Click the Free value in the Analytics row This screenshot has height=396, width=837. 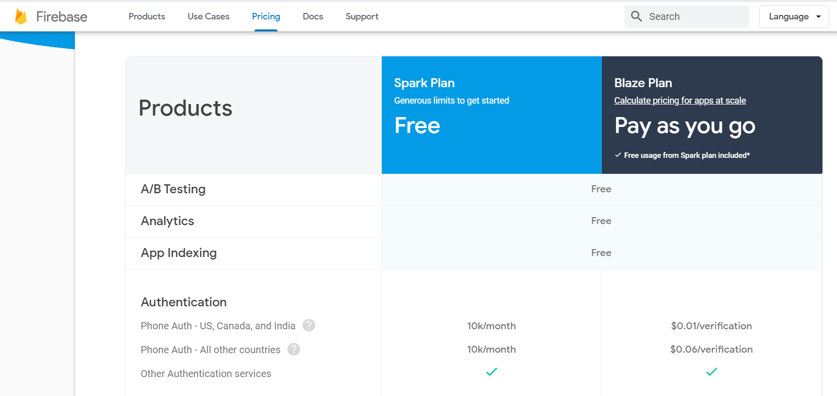coord(601,221)
